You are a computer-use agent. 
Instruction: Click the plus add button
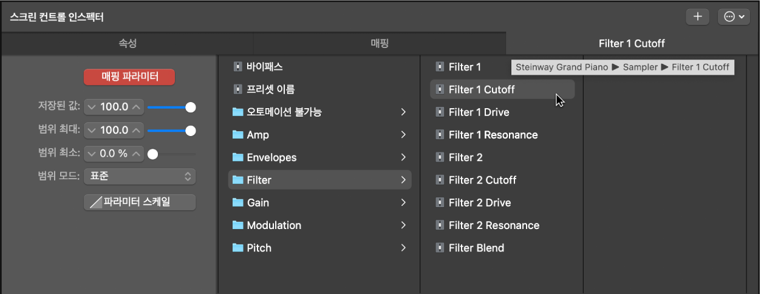(698, 17)
